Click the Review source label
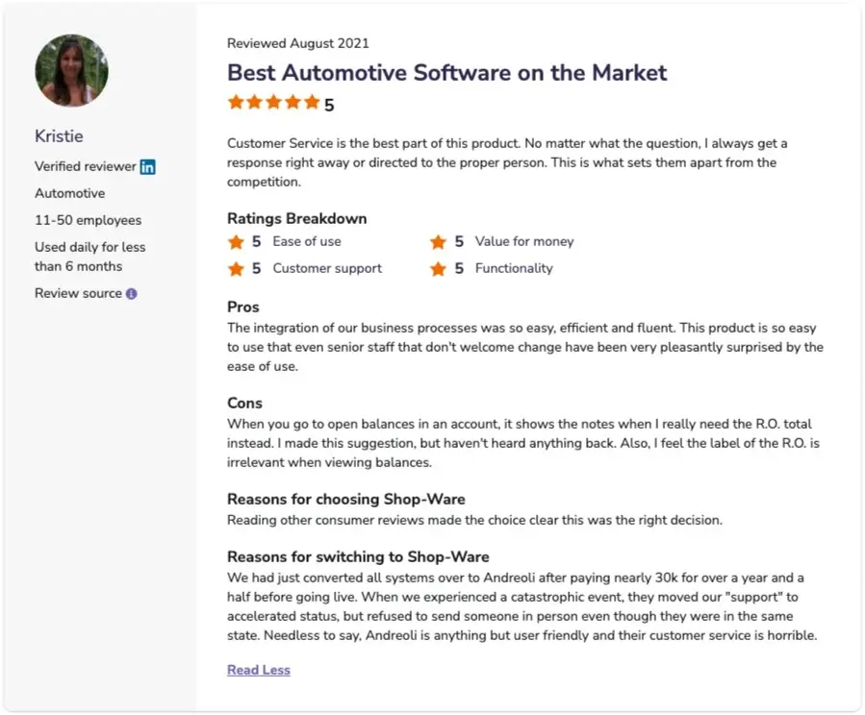This screenshot has width=865, height=715. point(78,293)
